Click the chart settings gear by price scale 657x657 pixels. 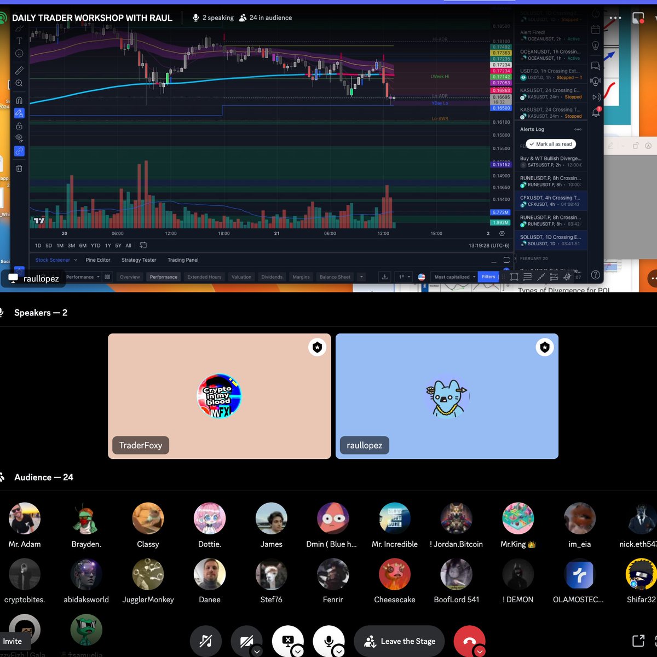pyautogui.click(x=502, y=233)
